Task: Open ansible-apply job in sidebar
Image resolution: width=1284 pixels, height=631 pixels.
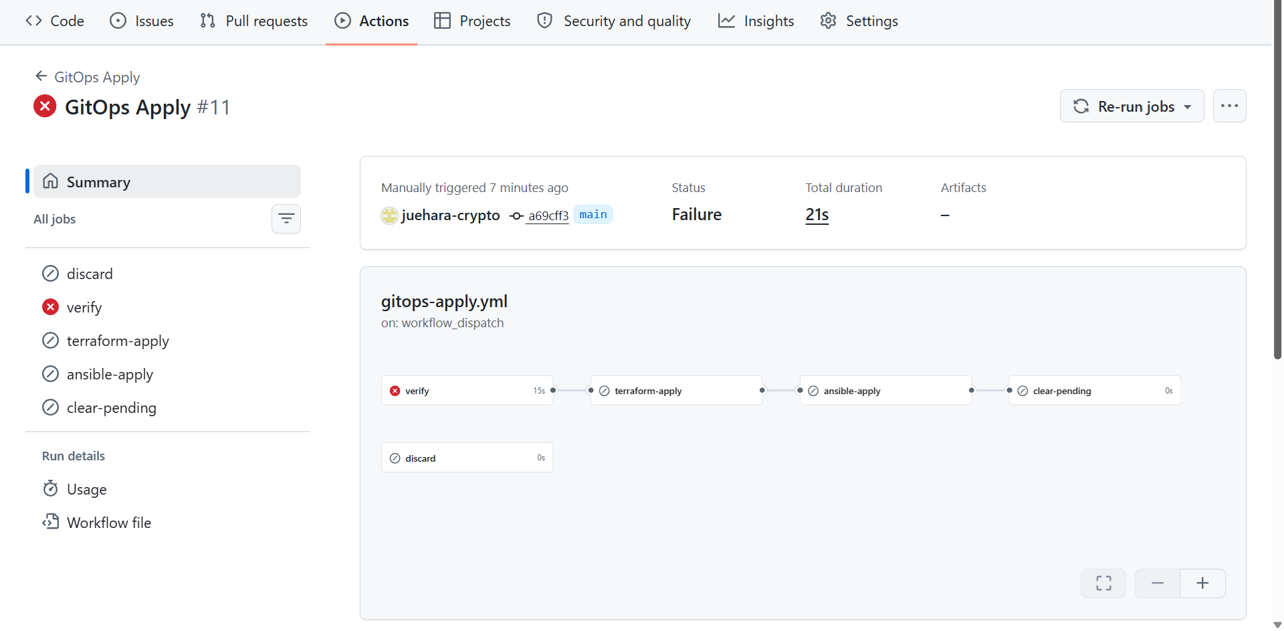Action: 167,374
